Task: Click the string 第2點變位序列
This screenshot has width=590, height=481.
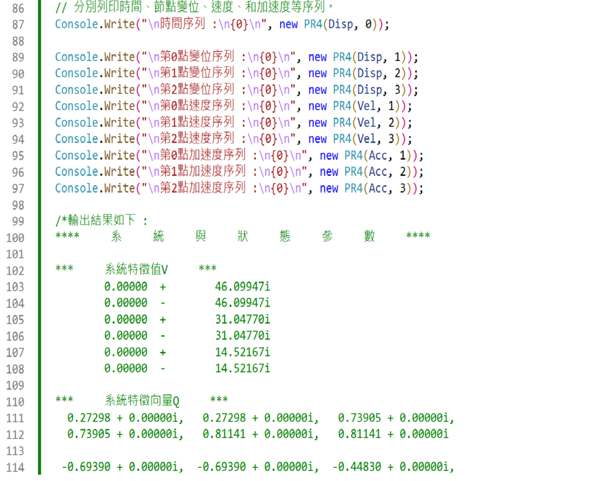Action: (x=197, y=90)
